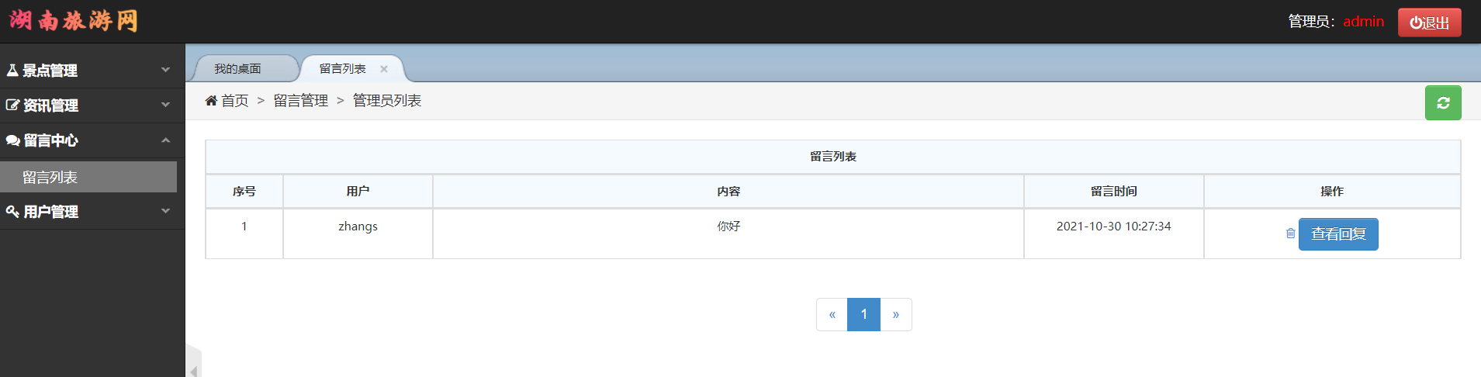Image resolution: width=1481 pixels, height=377 pixels.
Task: Click the sidebar collapse arrow handle
Action: (x=193, y=370)
